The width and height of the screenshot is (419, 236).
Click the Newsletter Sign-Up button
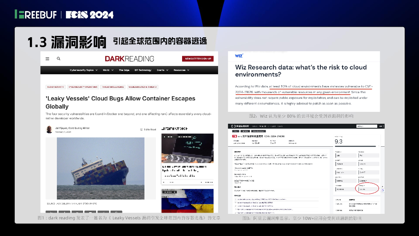pyautogui.click(x=198, y=59)
